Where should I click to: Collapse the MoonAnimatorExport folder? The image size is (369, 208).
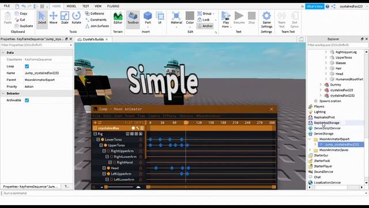[x=310, y=139]
